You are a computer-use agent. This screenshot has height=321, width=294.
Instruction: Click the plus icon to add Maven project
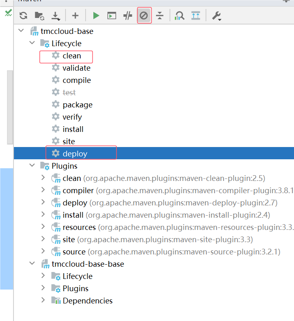click(75, 16)
